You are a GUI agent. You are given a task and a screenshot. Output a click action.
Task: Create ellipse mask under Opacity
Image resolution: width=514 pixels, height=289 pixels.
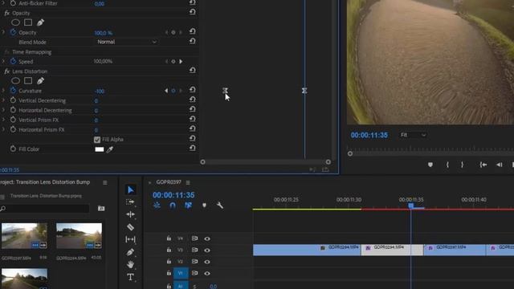pos(15,22)
